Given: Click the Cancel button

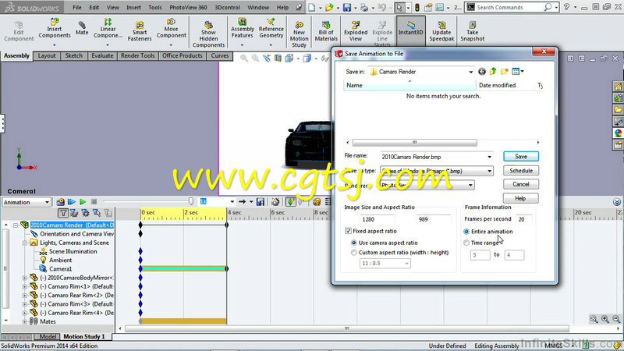Looking at the screenshot, I should click(520, 184).
